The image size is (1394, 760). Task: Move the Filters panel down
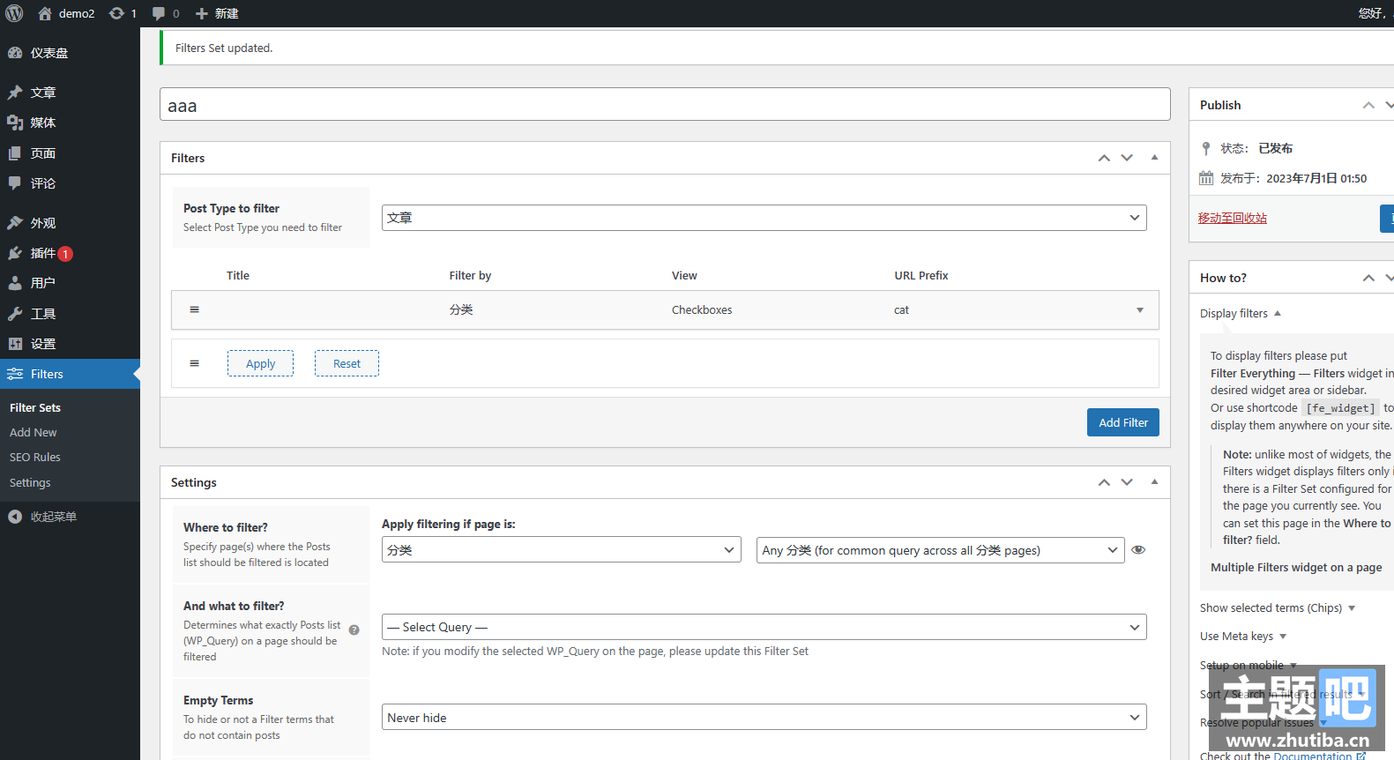[1127, 158]
